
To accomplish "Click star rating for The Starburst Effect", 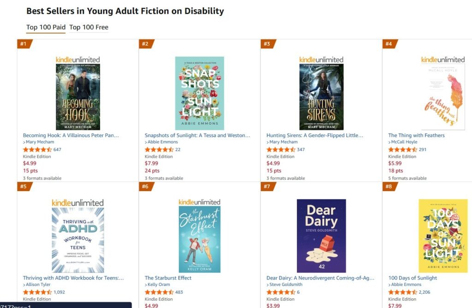I will (x=159, y=292).
